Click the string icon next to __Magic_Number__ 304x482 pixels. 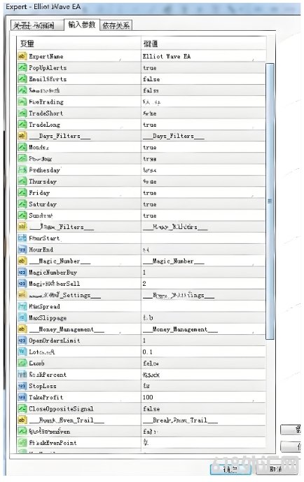(x=22, y=261)
